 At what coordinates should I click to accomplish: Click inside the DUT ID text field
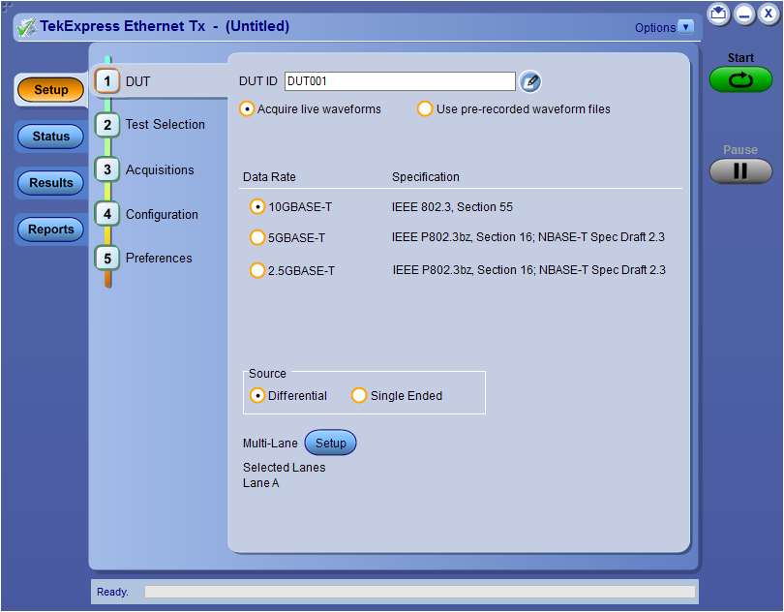coord(400,81)
